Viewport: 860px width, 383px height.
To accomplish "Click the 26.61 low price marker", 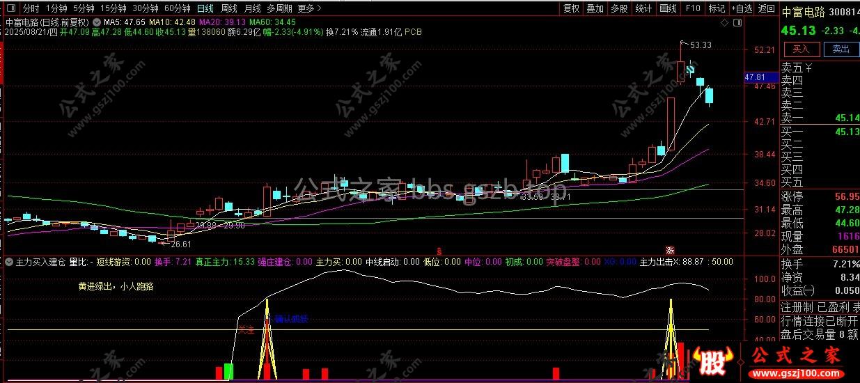I will pyautogui.click(x=180, y=244).
